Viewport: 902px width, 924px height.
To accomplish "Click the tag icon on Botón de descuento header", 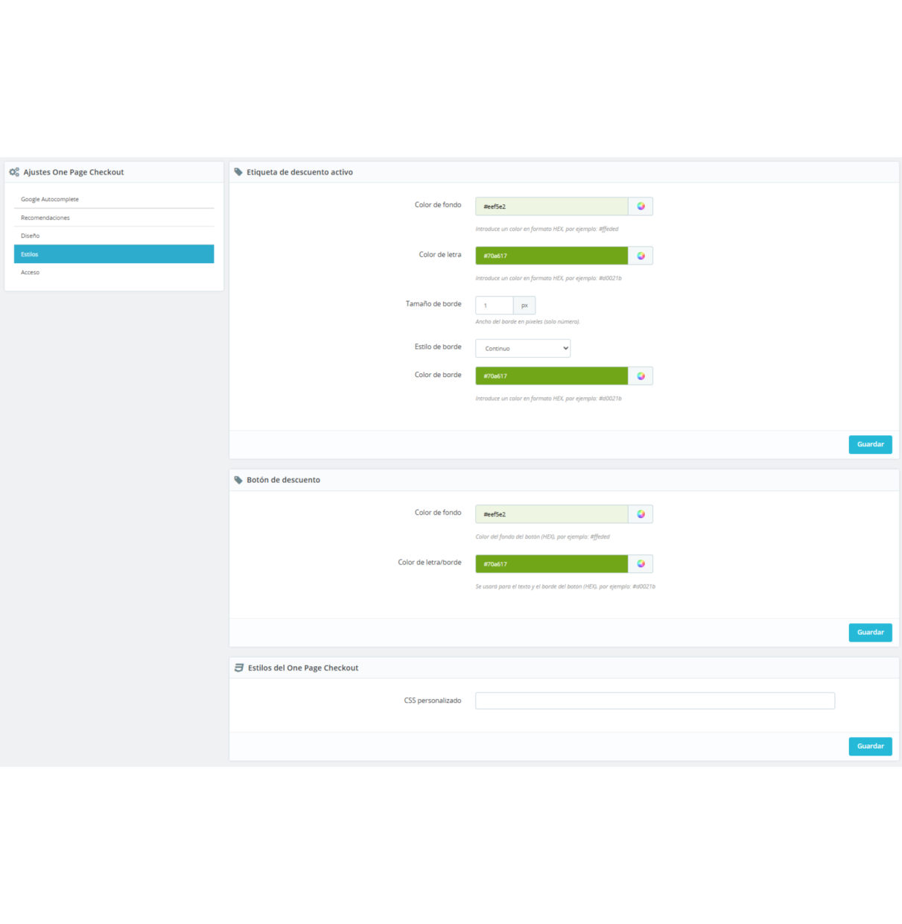I will [238, 479].
